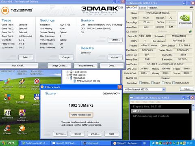
Task: Toggle the OpenCL checkbox
Action: click(141, 83)
